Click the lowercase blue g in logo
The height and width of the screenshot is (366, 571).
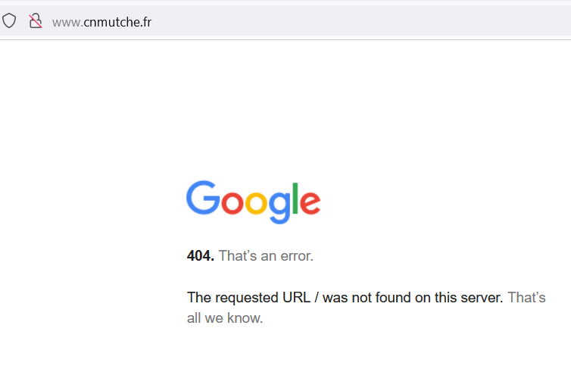point(279,206)
